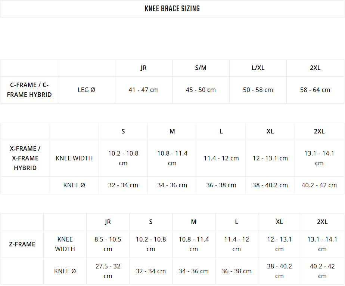345x286 pixels.
Task: Click the 58 - 64 cm cell
Action: tap(315, 90)
